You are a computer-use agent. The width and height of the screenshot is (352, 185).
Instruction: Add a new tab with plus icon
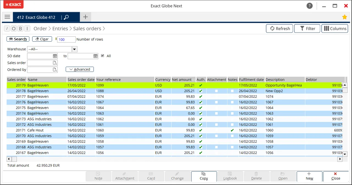click(x=85, y=17)
